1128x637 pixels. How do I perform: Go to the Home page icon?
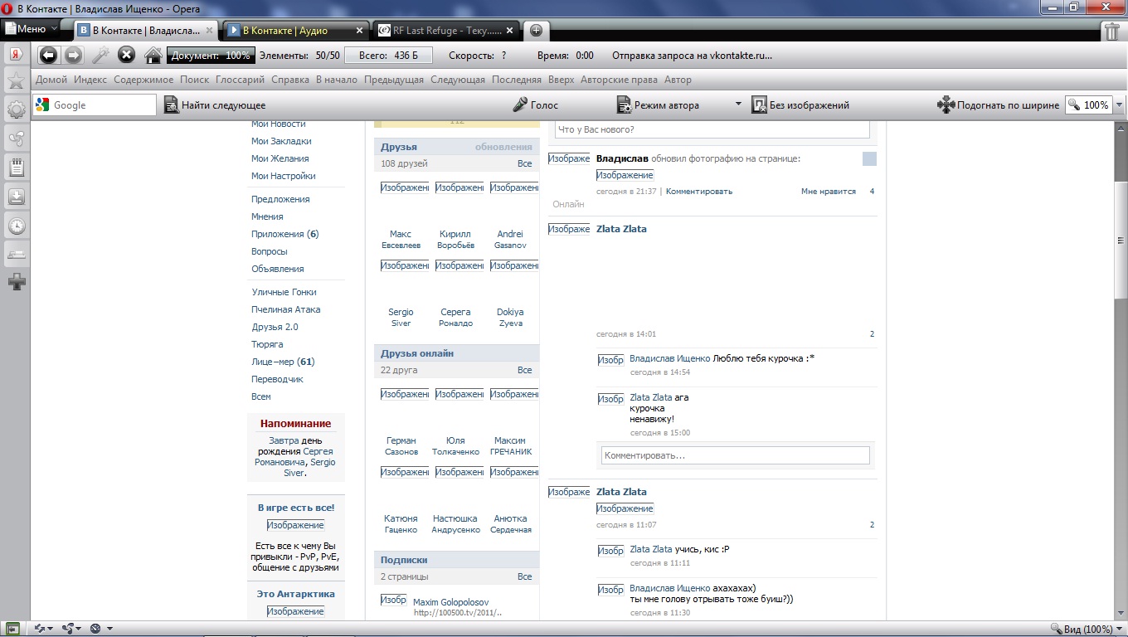tap(153, 56)
